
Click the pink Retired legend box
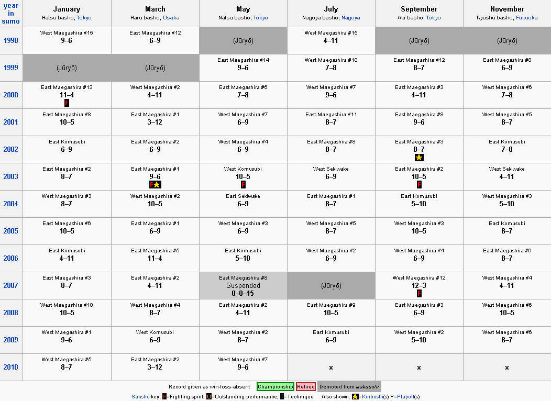[x=306, y=386]
